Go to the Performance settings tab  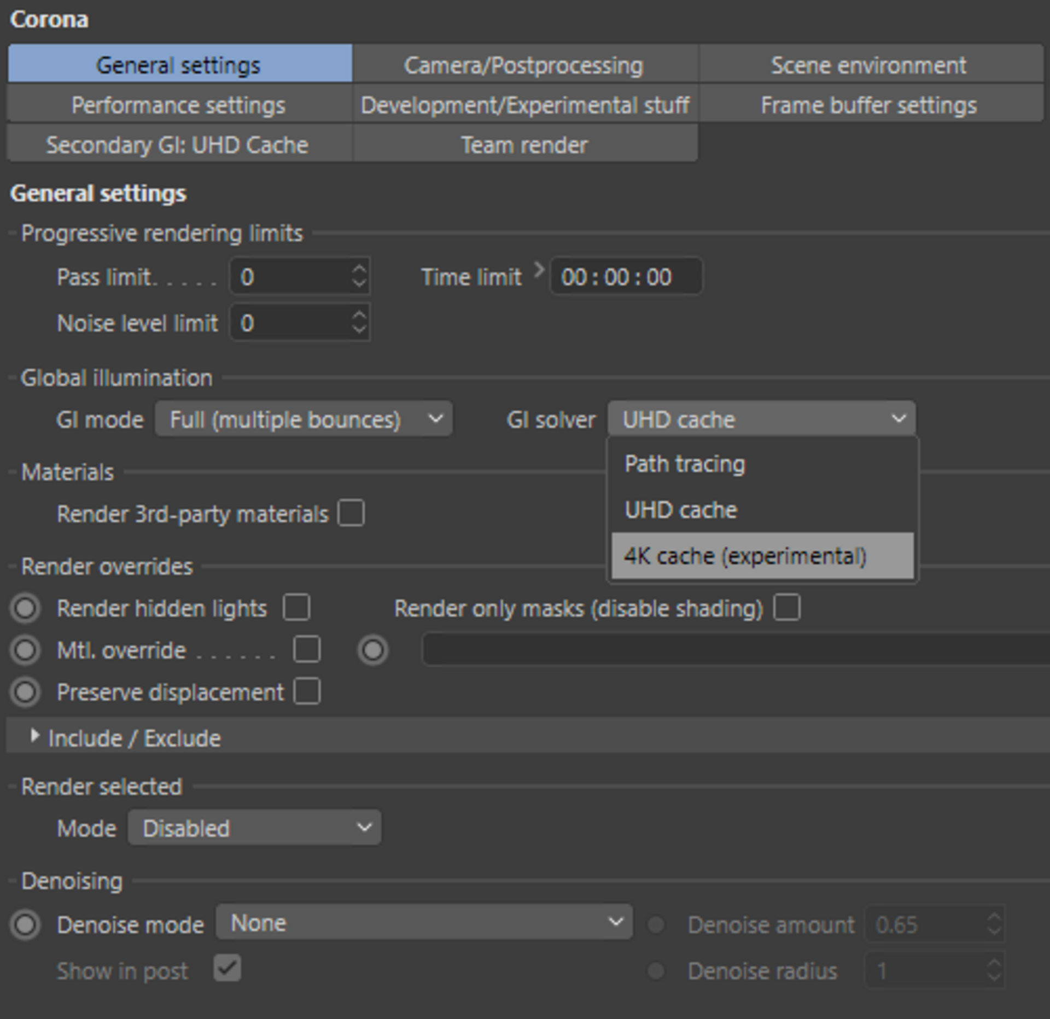click(x=180, y=104)
